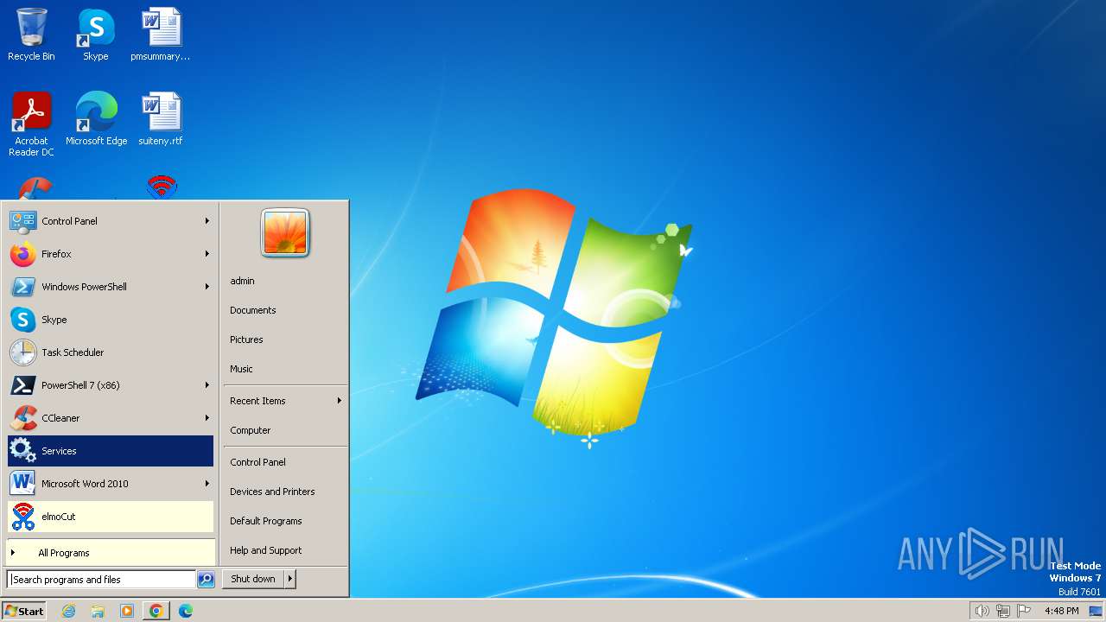Click the volume speaker tray icon
The height and width of the screenshot is (622, 1106).
(982, 611)
